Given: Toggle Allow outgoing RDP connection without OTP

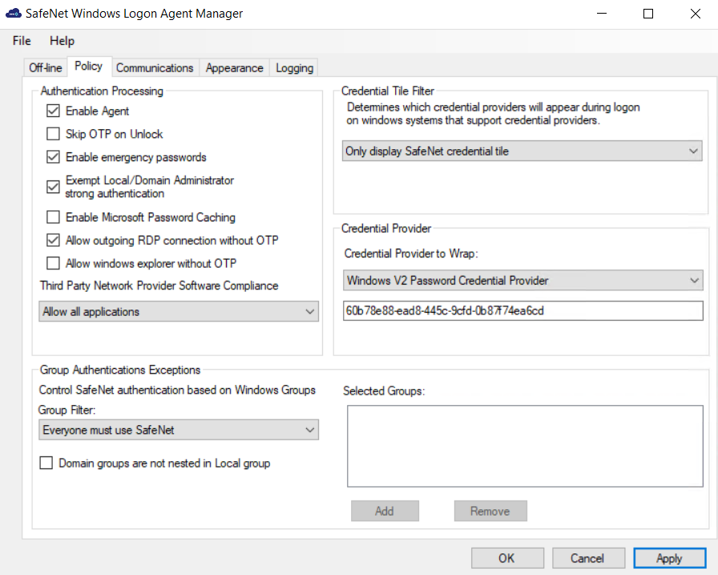Looking at the screenshot, I should [x=53, y=240].
